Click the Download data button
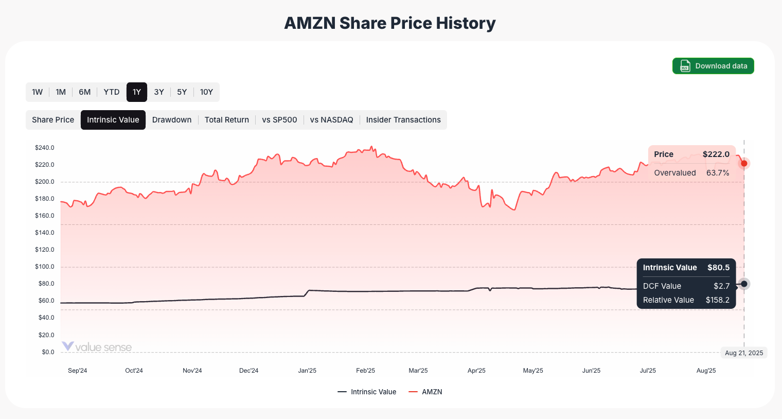782x419 pixels. [713, 66]
